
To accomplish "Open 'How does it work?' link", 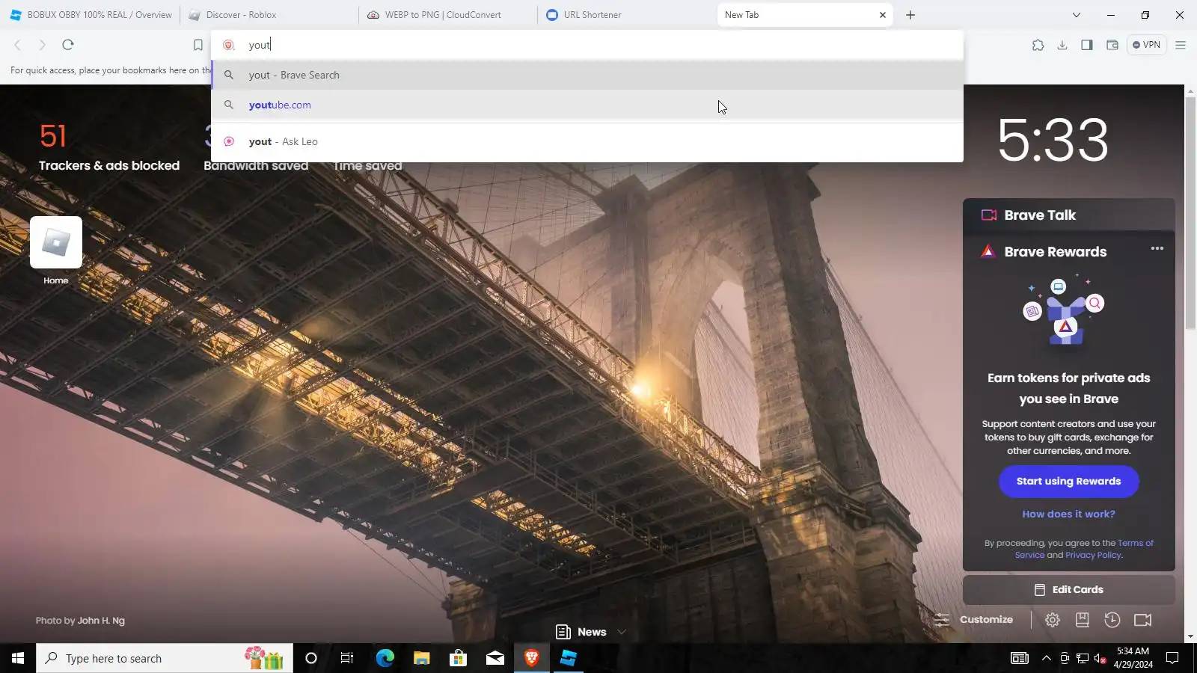I will (1068, 514).
